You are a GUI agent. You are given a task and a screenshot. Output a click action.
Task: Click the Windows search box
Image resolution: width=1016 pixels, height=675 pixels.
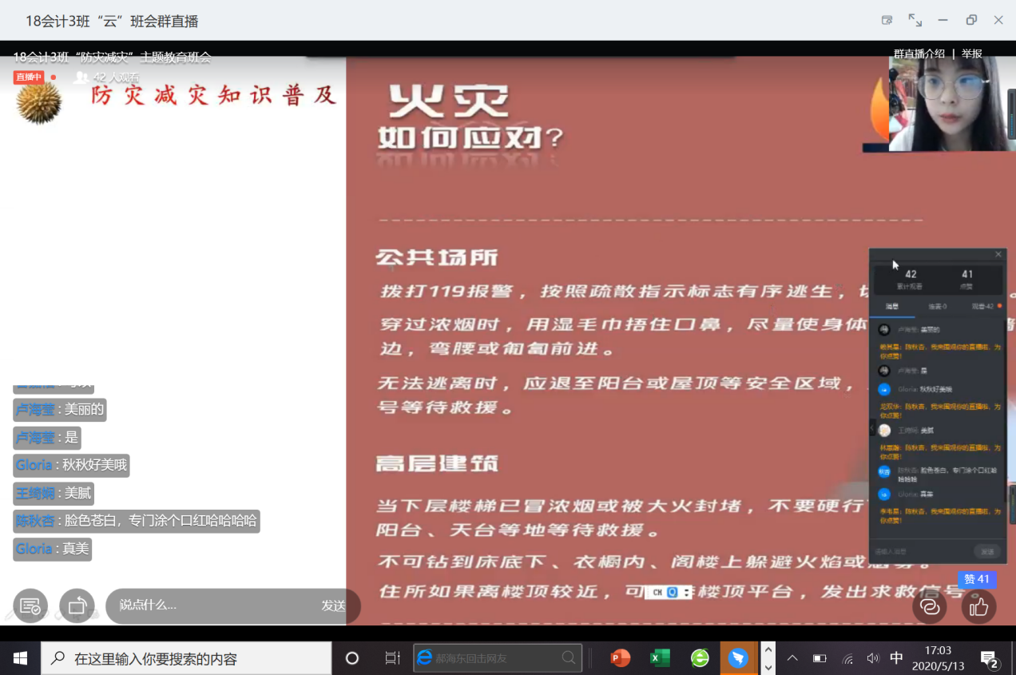186,658
